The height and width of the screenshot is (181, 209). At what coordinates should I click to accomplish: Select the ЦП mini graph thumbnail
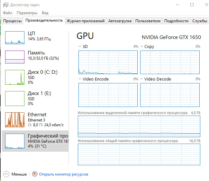pyautogui.click(x=15, y=38)
